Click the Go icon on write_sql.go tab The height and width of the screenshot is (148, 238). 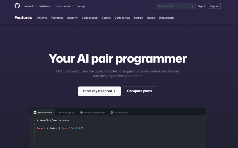[59, 112]
